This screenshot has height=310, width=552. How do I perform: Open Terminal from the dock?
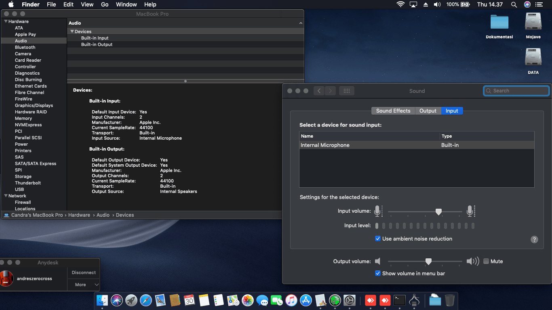[400, 300]
